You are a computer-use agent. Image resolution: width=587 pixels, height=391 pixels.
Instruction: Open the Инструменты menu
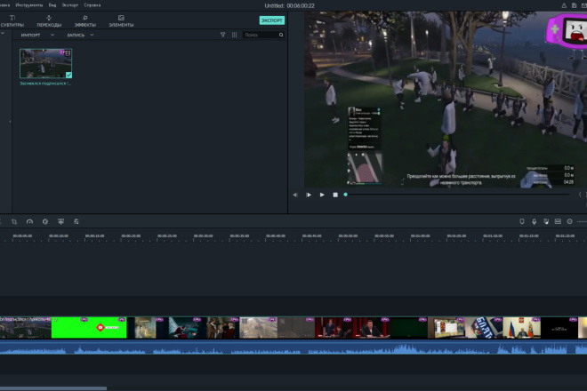(29, 5)
